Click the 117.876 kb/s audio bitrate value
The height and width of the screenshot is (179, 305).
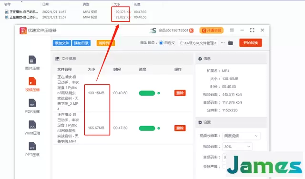232,102
